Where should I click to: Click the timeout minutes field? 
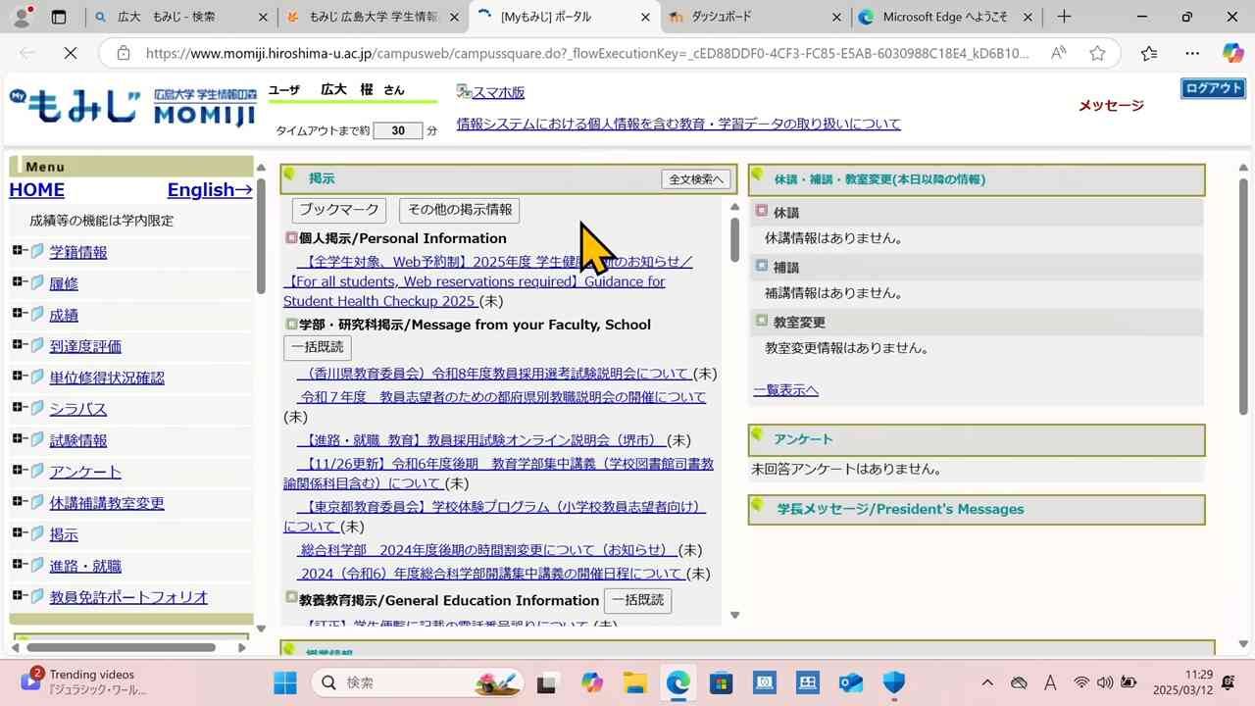[x=398, y=130]
